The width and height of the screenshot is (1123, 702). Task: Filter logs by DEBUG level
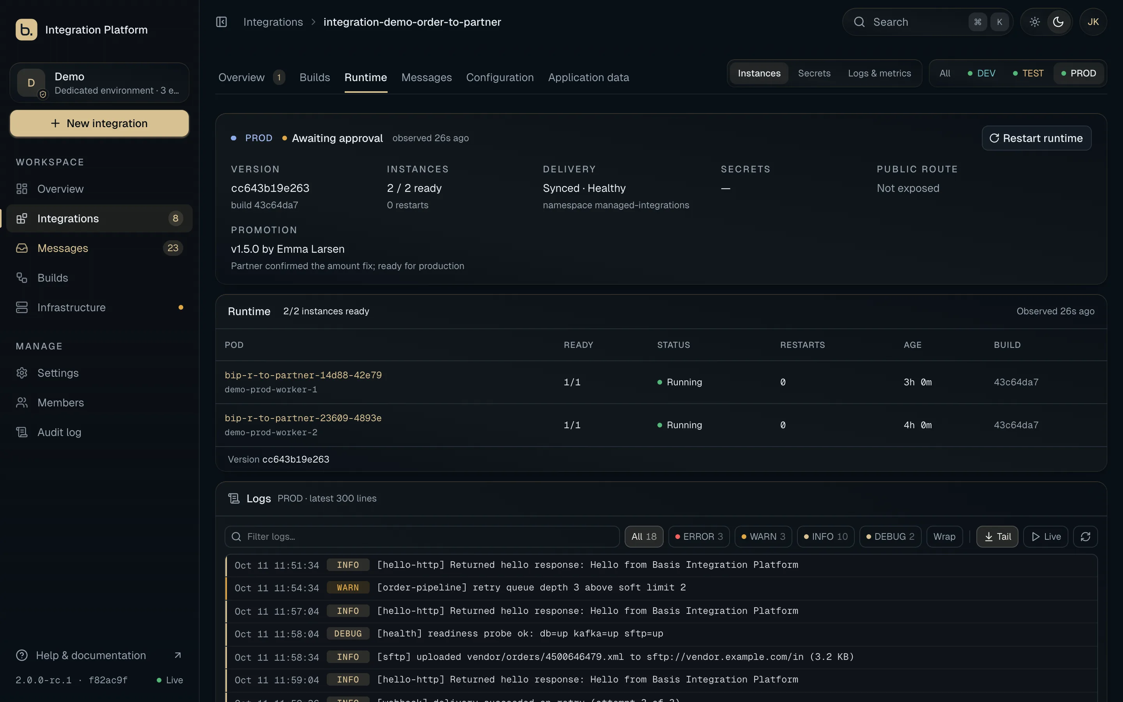click(890, 537)
